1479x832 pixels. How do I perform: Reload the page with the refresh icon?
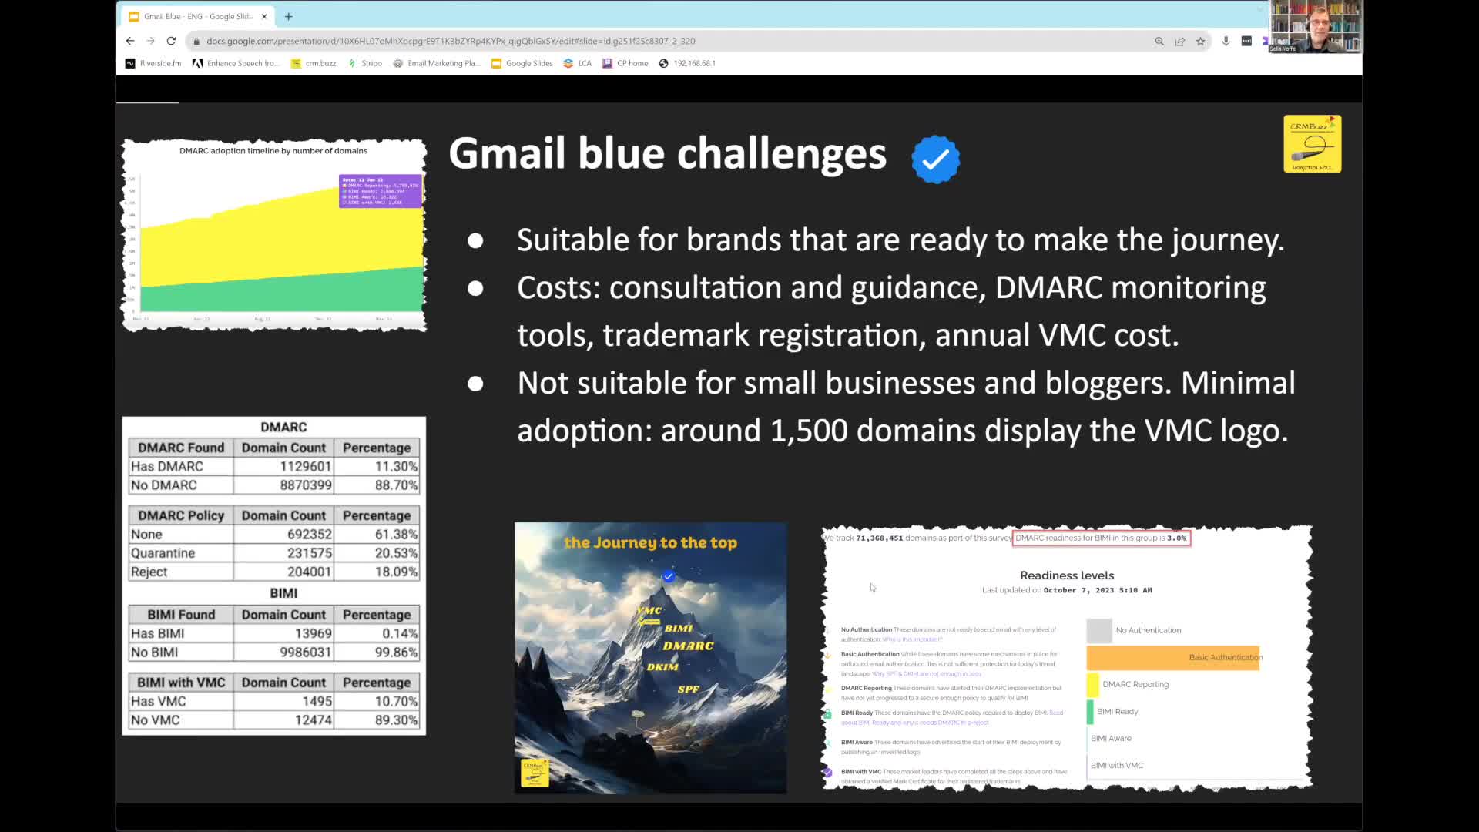171,41
